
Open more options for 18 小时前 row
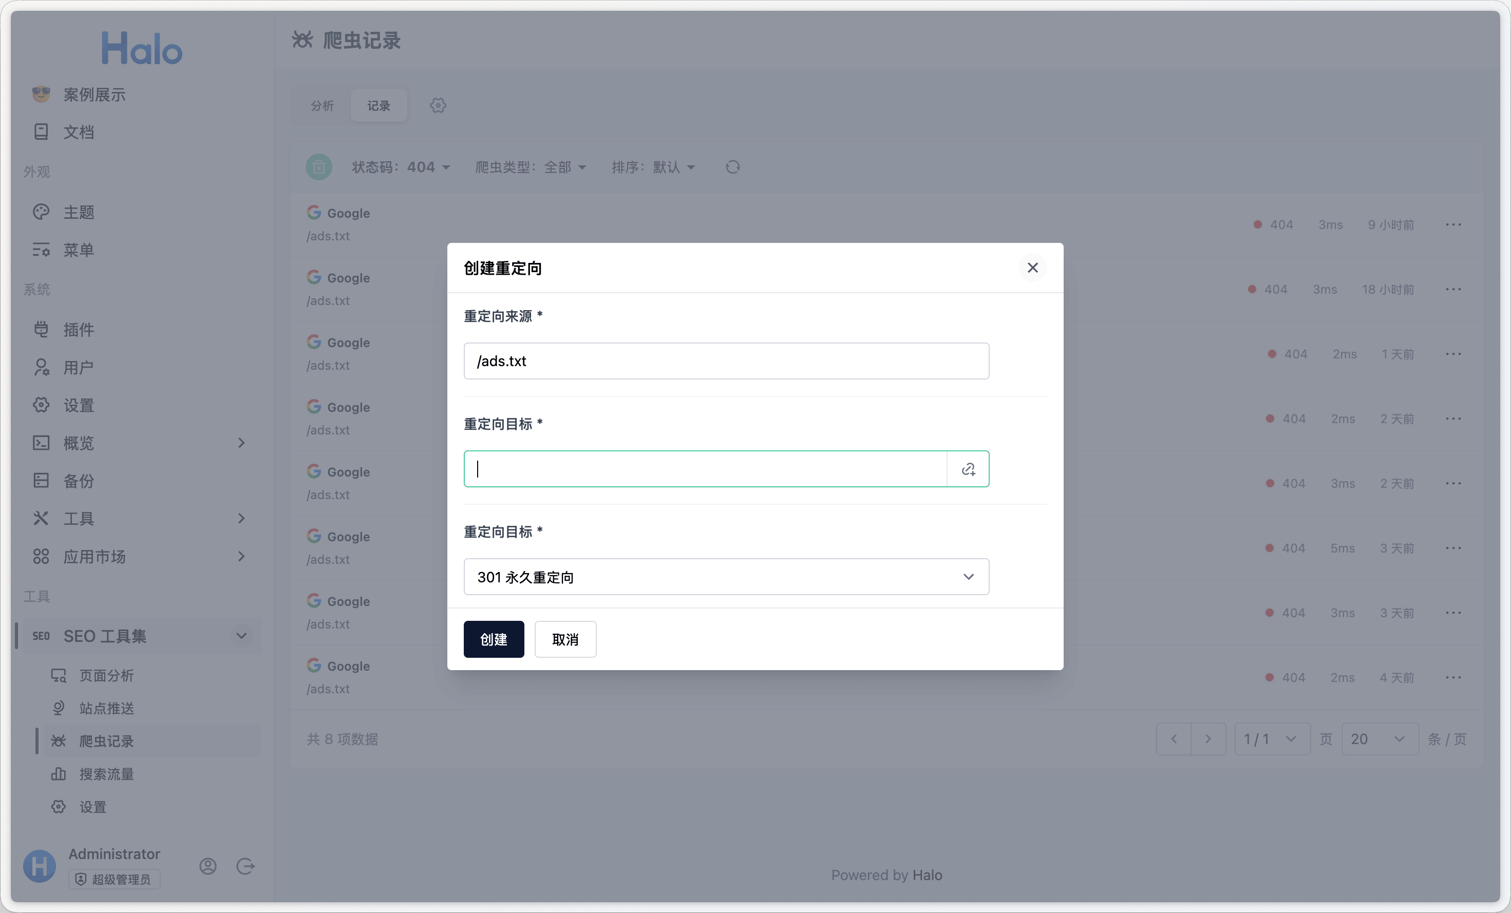pos(1453,289)
